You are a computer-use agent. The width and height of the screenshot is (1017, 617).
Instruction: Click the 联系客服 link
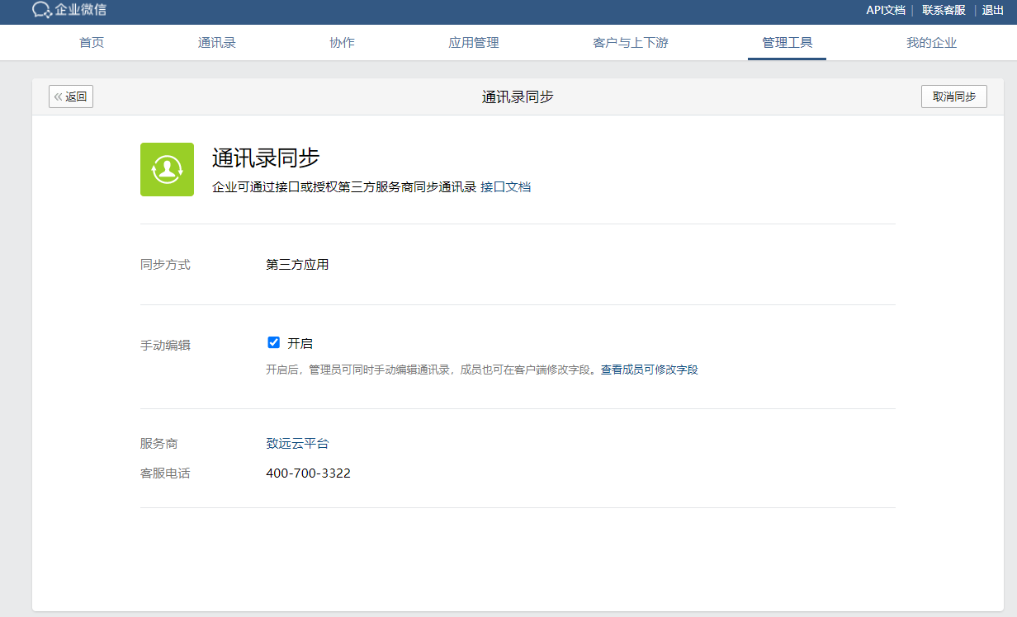944,11
